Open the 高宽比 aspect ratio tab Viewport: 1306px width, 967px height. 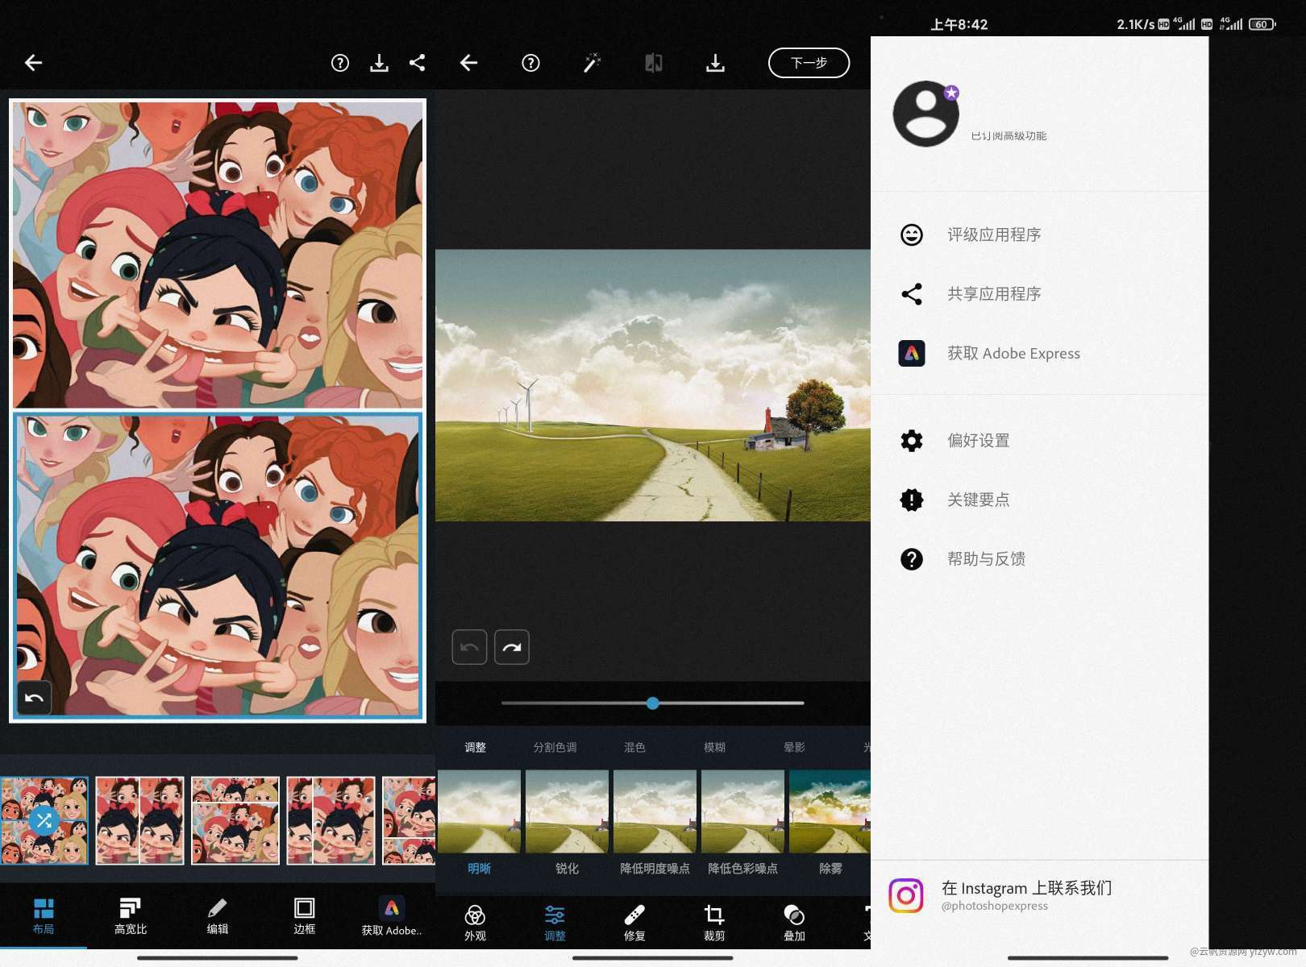[131, 916]
